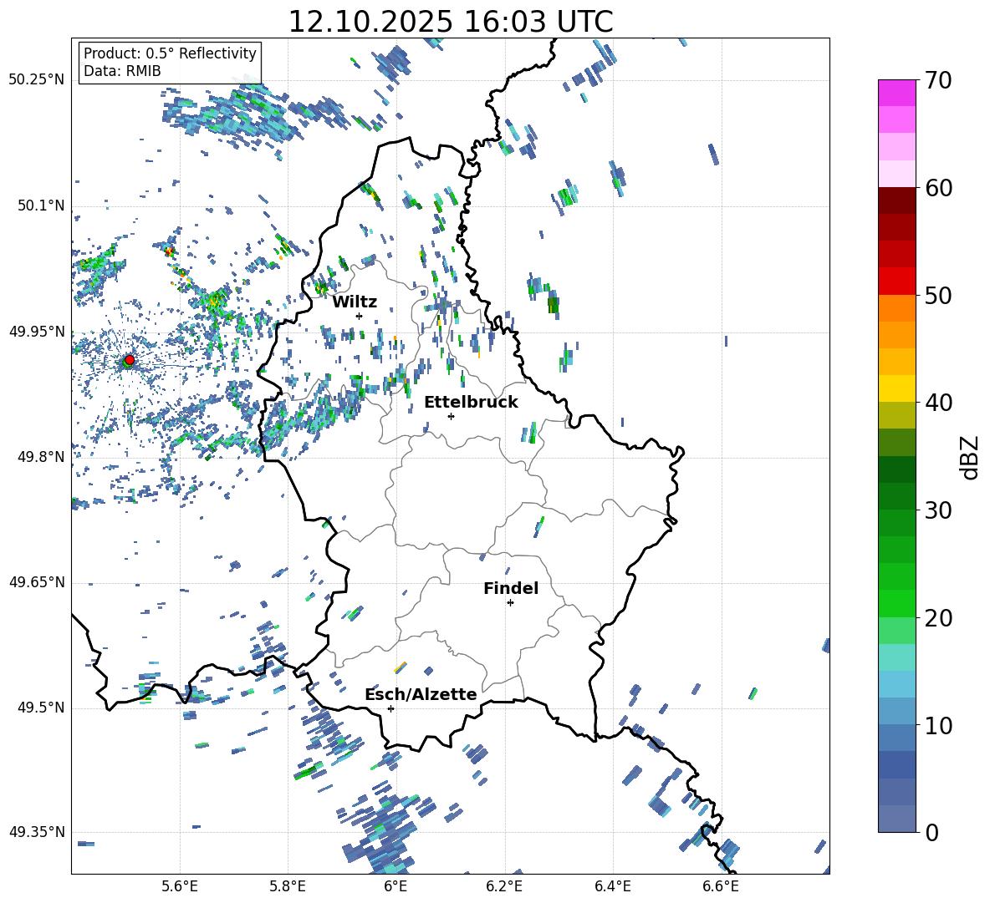
Task: Click the Ettelbruck station cross marker
Action: click(451, 416)
